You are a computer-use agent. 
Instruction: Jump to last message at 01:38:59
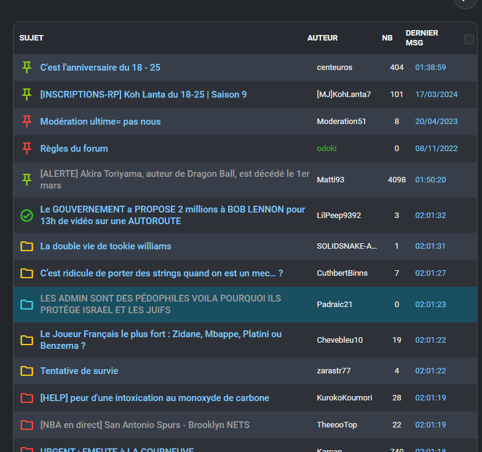[x=430, y=68]
